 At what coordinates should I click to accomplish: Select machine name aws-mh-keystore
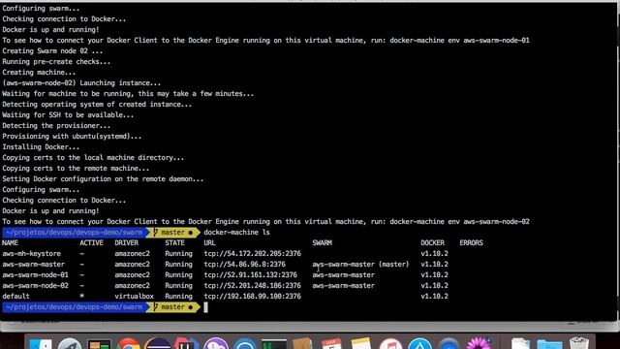coord(32,254)
